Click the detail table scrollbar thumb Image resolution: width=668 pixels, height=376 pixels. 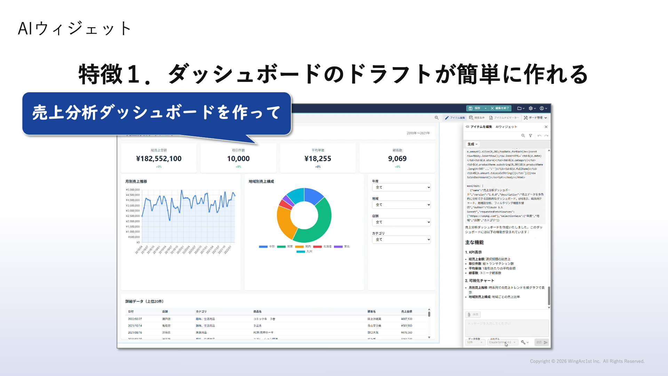[429, 314]
